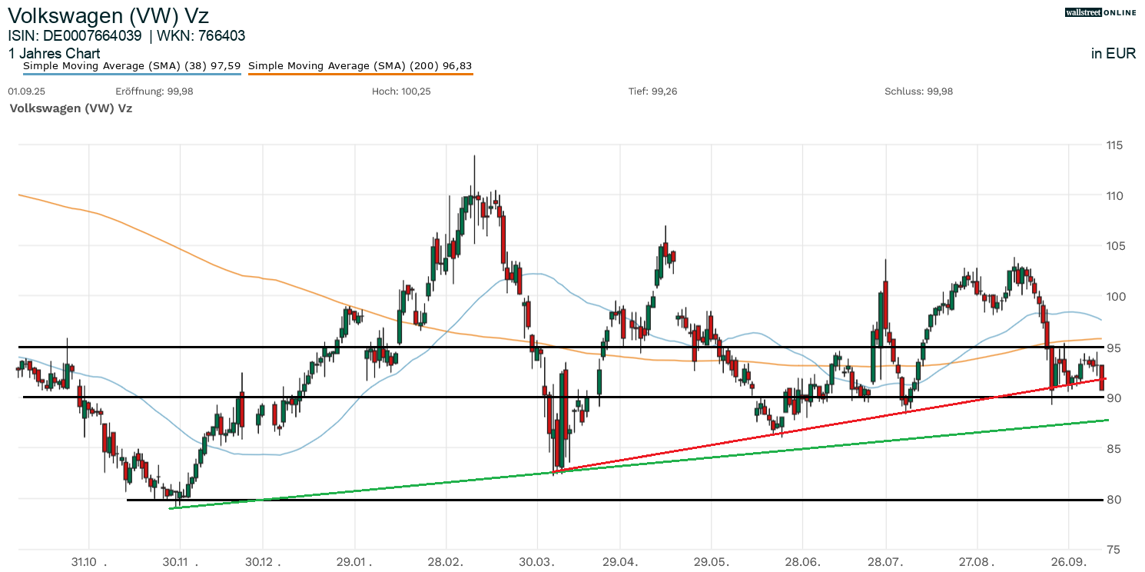
Task: Click the chart title Volkswagen (VW) Vz at top
Action: click(x=108, y=15)
